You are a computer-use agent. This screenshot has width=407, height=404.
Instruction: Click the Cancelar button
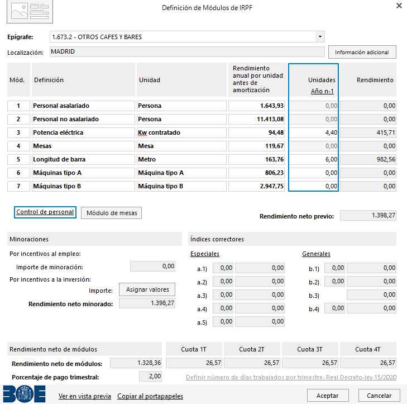click(379, 396)
